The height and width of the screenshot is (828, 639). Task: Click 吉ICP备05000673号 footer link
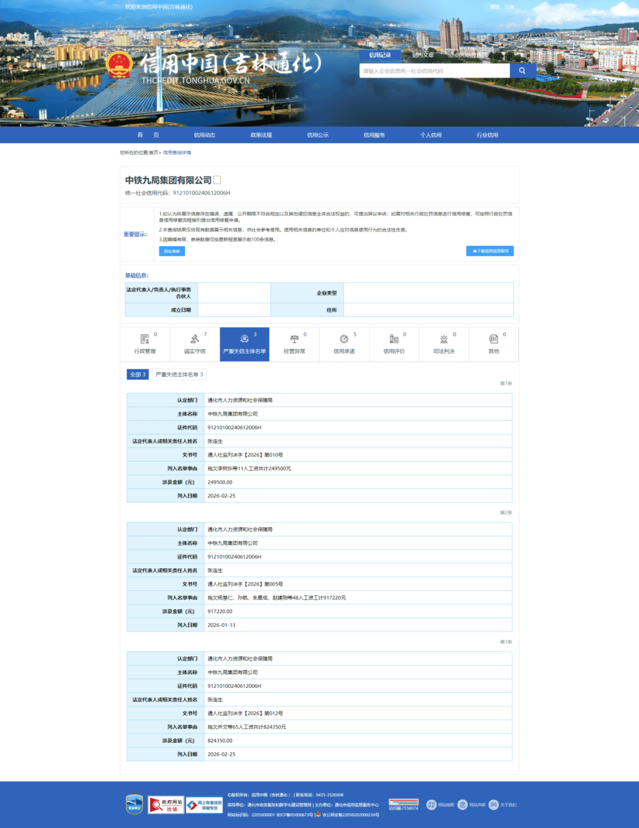pyautogui.click(x=295, y=815)
